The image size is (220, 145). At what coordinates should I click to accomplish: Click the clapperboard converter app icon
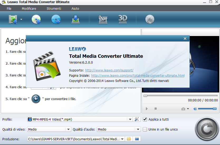(x=46, y=66)
